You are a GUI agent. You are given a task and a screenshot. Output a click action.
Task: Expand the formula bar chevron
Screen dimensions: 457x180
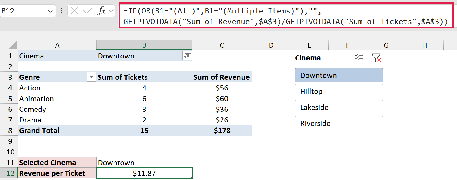point(111,11)
